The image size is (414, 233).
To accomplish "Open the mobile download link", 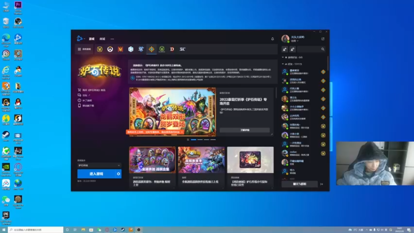I will (x=86, y=106).
